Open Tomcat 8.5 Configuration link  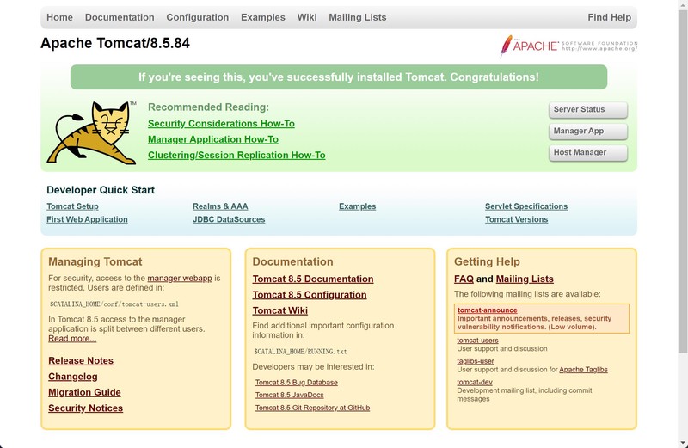(x=310, y=295)
